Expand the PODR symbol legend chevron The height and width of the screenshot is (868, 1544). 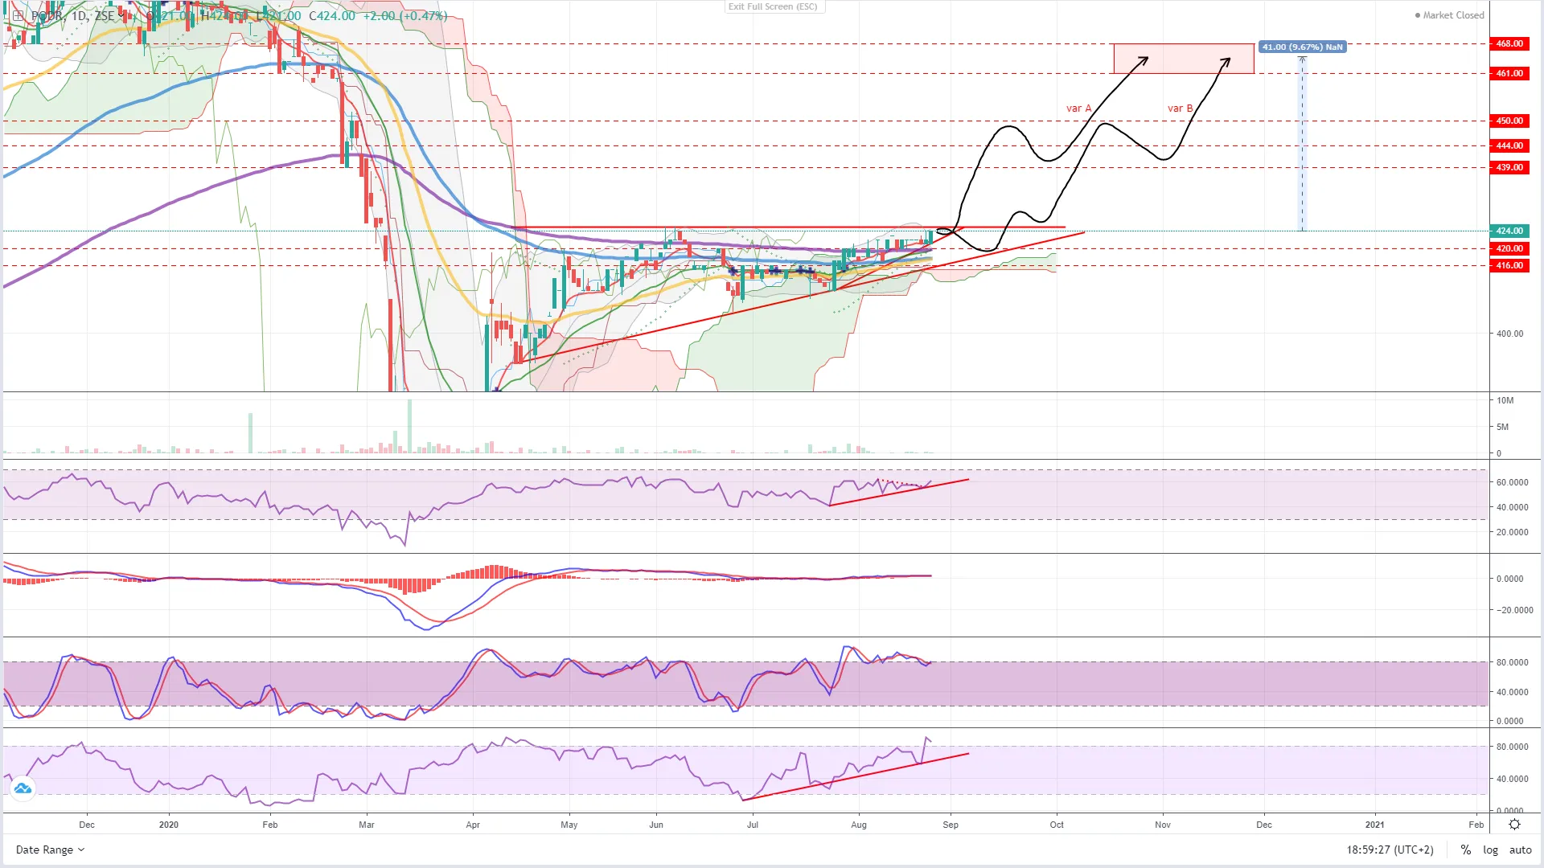click(x=122, y=15)
